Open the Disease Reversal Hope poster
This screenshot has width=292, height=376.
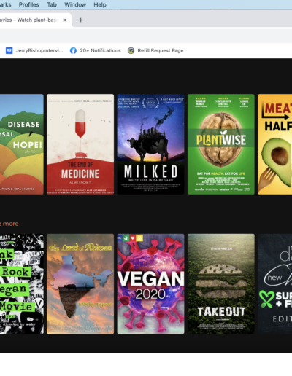(x=22, y=144)
